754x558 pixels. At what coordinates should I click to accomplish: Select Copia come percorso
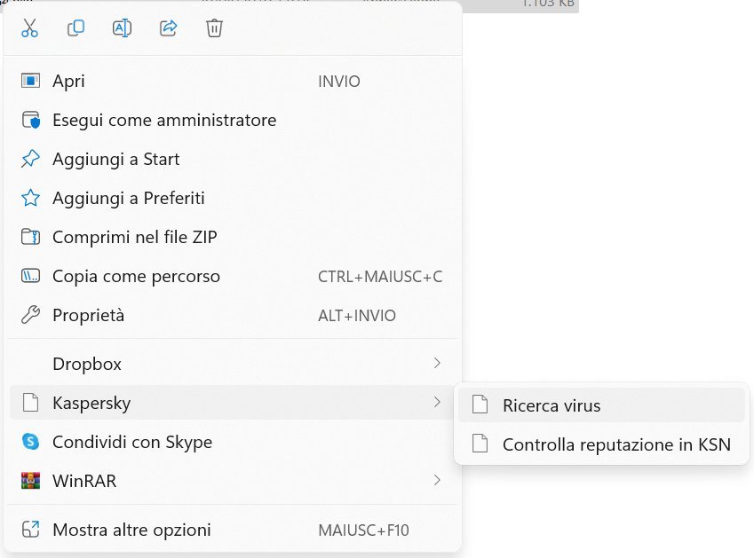tap(136, 276)
